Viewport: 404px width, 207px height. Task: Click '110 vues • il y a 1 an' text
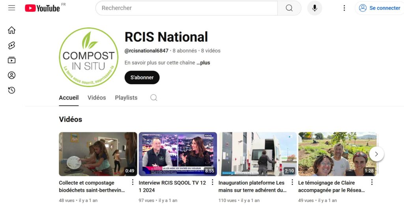239,201
